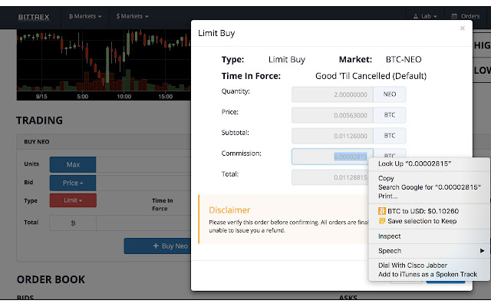
Task: Click the TRADING heading
Action: point(39,120)
